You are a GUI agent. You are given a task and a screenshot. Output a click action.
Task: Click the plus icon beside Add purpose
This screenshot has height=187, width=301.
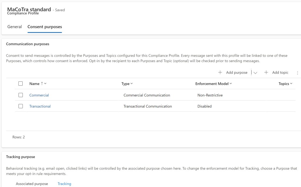[220, 72]
